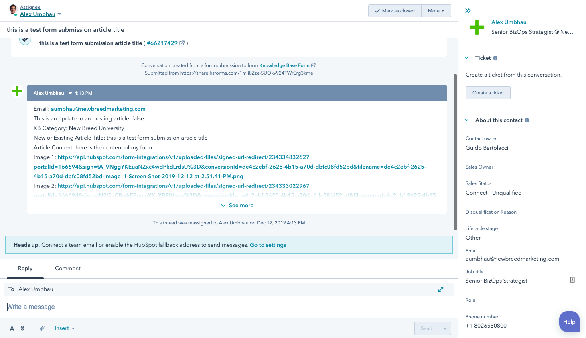Click the info icon next to Ticket
The image size is (586, 338).
pos(495,58)
